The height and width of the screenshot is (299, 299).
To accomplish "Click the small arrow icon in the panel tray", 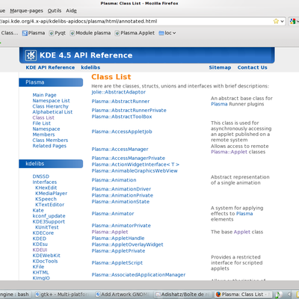I will [x=289, y=295].
